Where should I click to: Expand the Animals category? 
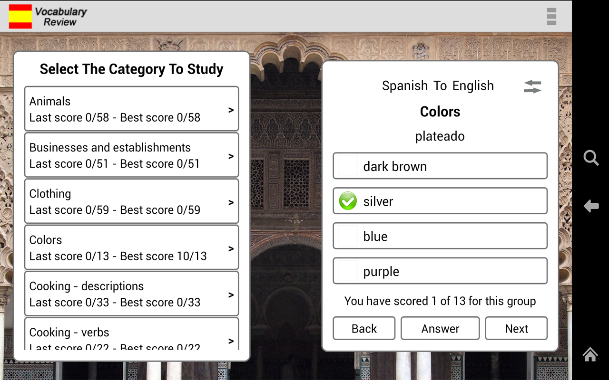click(x=231, y=108)
